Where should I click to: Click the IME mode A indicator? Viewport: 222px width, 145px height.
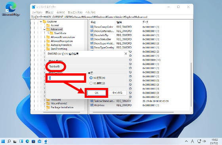[192, 141]
